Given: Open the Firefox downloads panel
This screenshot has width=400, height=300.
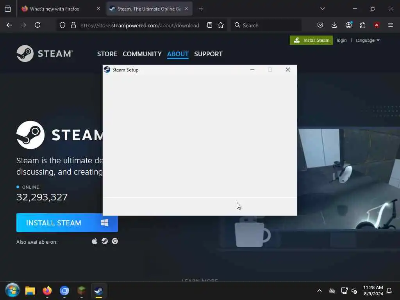Looking at the screenshot, I should pos(334,25).
